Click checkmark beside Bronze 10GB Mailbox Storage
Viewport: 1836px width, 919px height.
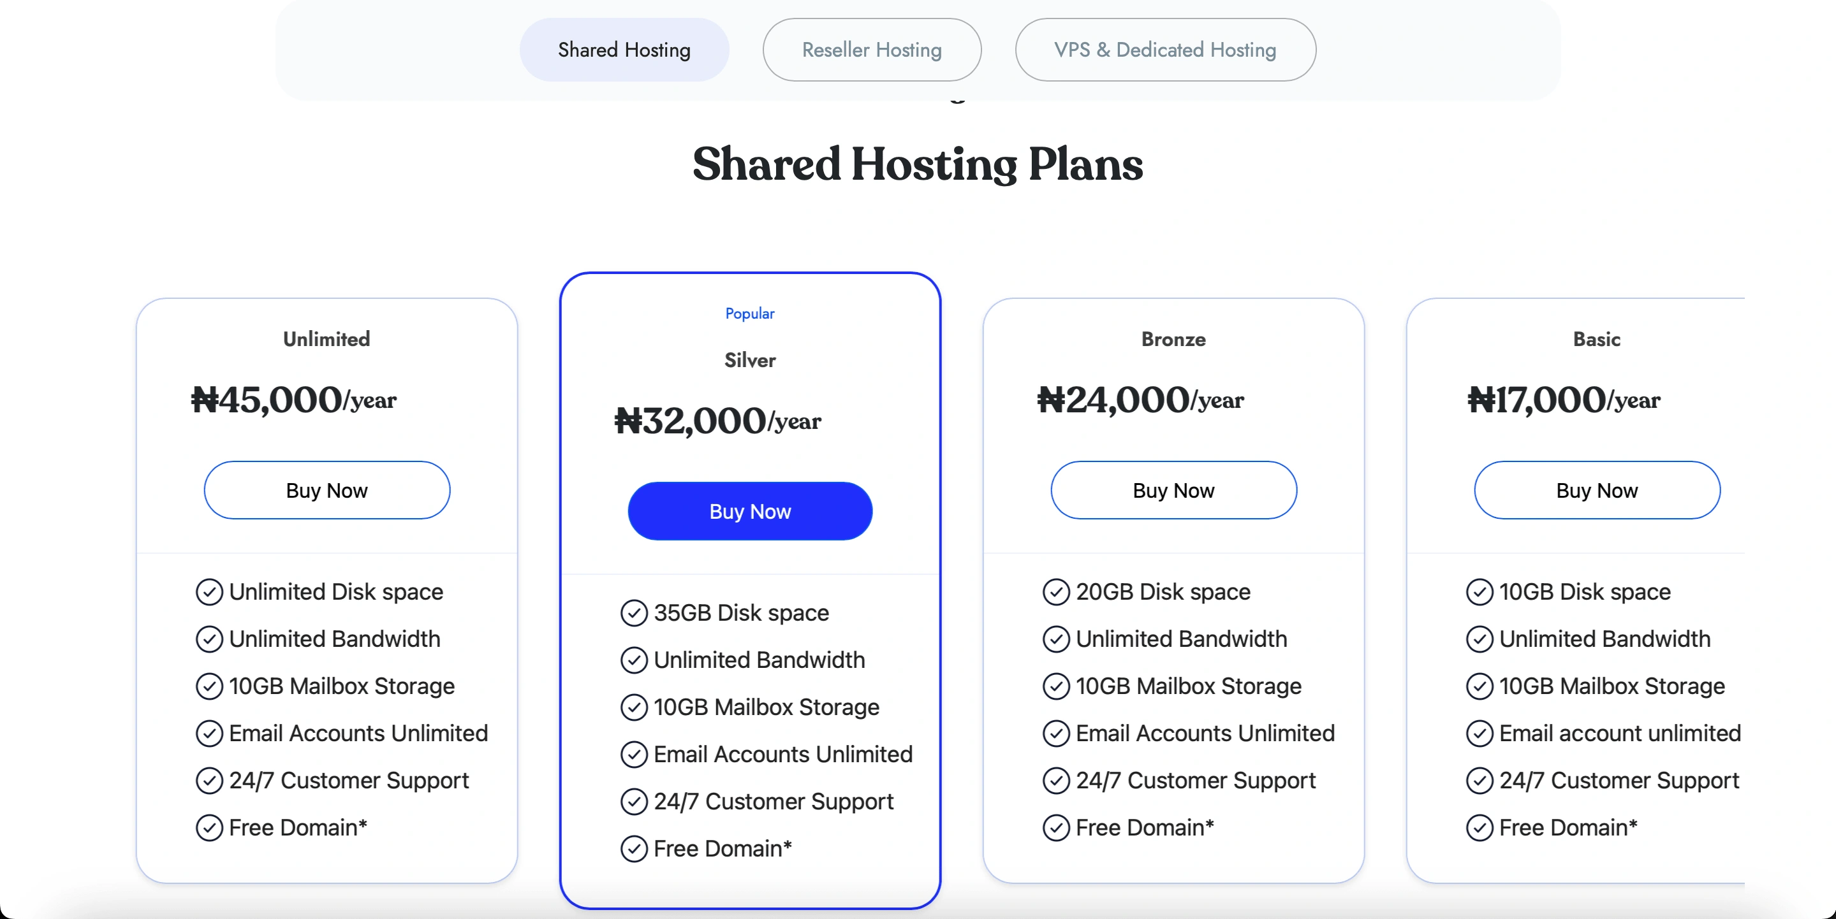[1055, 686]
